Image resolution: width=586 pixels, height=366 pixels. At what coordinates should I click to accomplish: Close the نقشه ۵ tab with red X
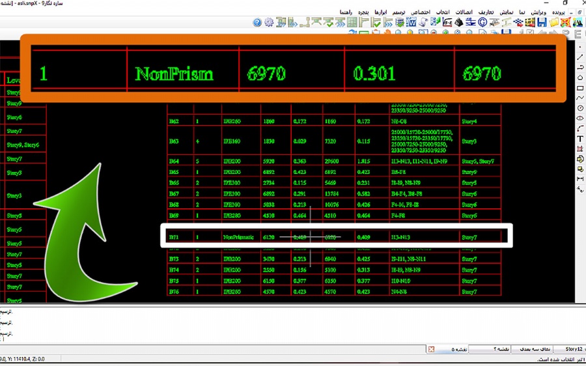click(x=432, y=350)
